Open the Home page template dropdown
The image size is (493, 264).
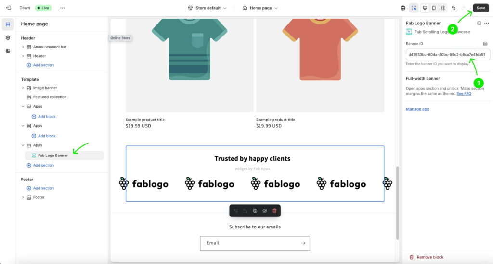(260, 8)
